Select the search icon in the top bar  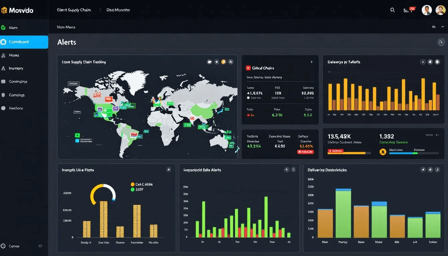click(x=393, y=10)
